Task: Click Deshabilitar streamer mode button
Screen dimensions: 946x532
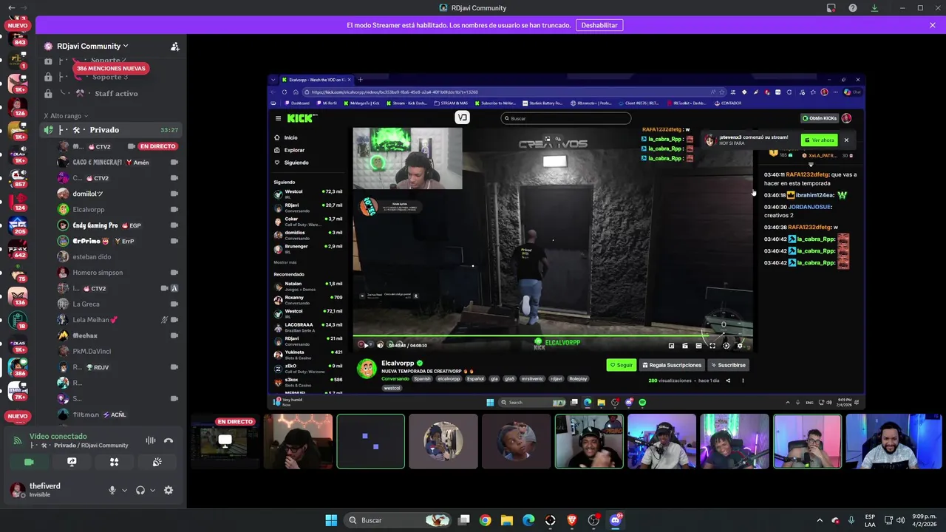Action: click(599, 25)
